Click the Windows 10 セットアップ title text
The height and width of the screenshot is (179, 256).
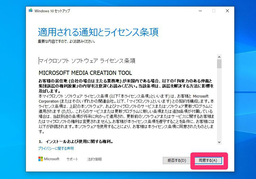pyautogui.click(x=52, y=11)
